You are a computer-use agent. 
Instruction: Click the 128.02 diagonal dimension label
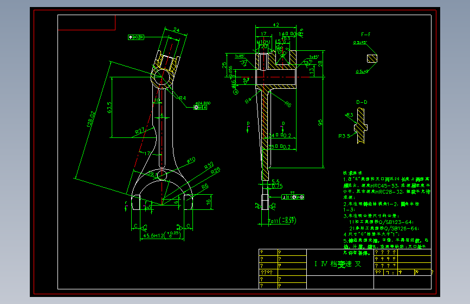point(92,119)
